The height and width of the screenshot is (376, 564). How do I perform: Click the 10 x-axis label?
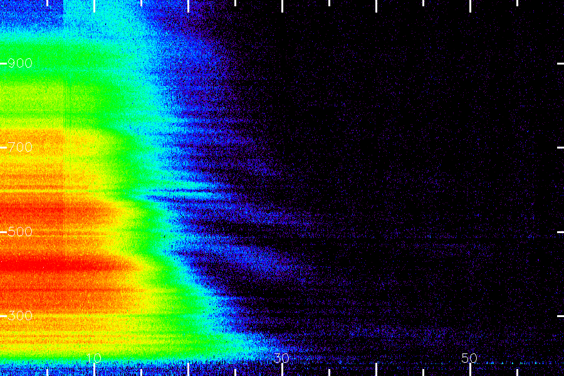tap(93, 358)
